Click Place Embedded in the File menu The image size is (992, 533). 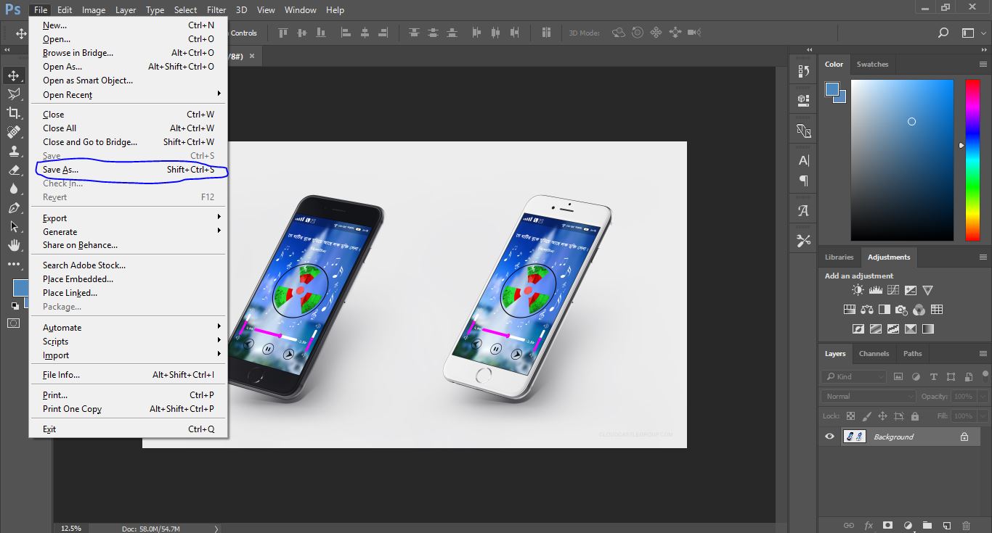click(x=78, y=279)
